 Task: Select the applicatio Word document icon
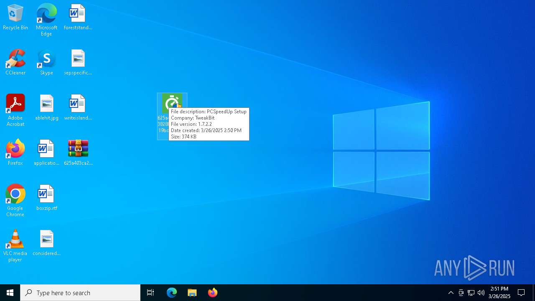46,153
